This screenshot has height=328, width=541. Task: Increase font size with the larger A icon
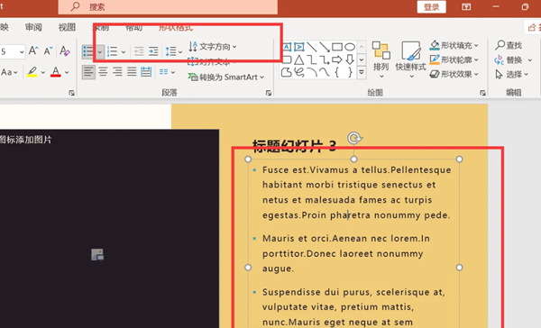[x=33, y=51]
